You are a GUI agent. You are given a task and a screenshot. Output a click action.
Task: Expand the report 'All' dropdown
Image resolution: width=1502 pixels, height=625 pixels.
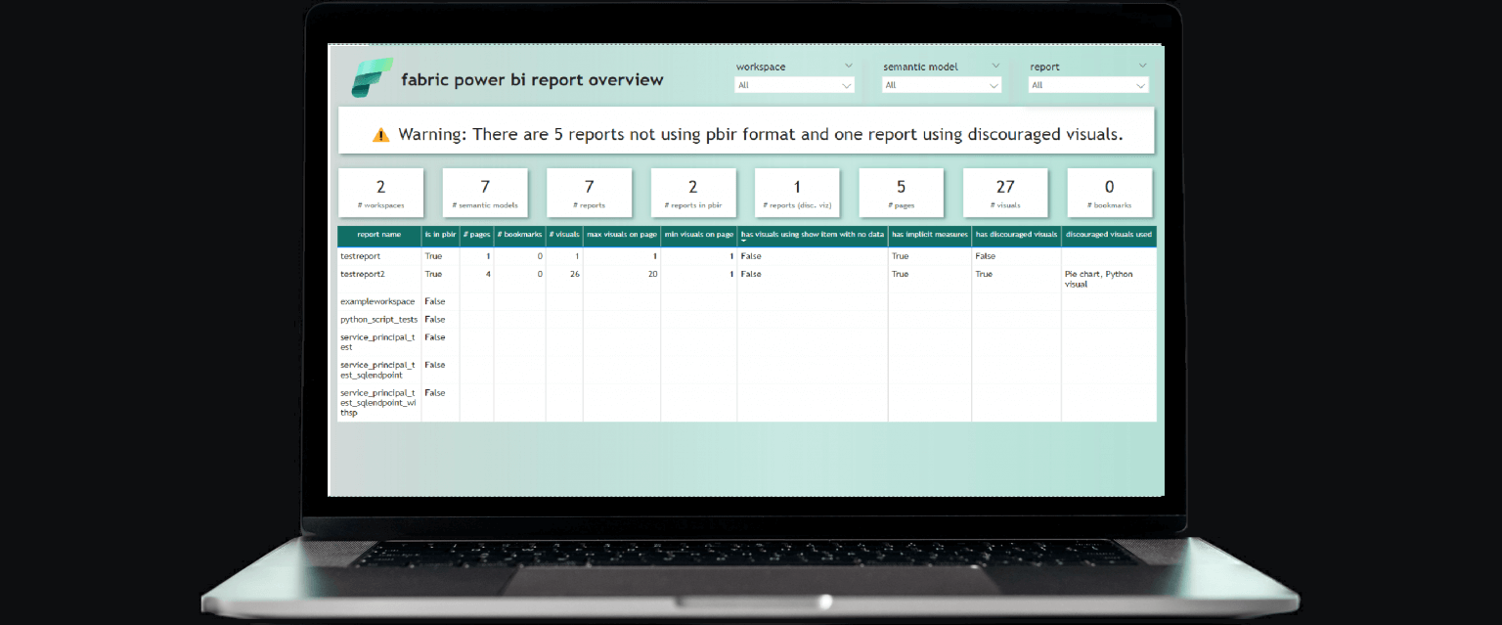pos(1088,85)
